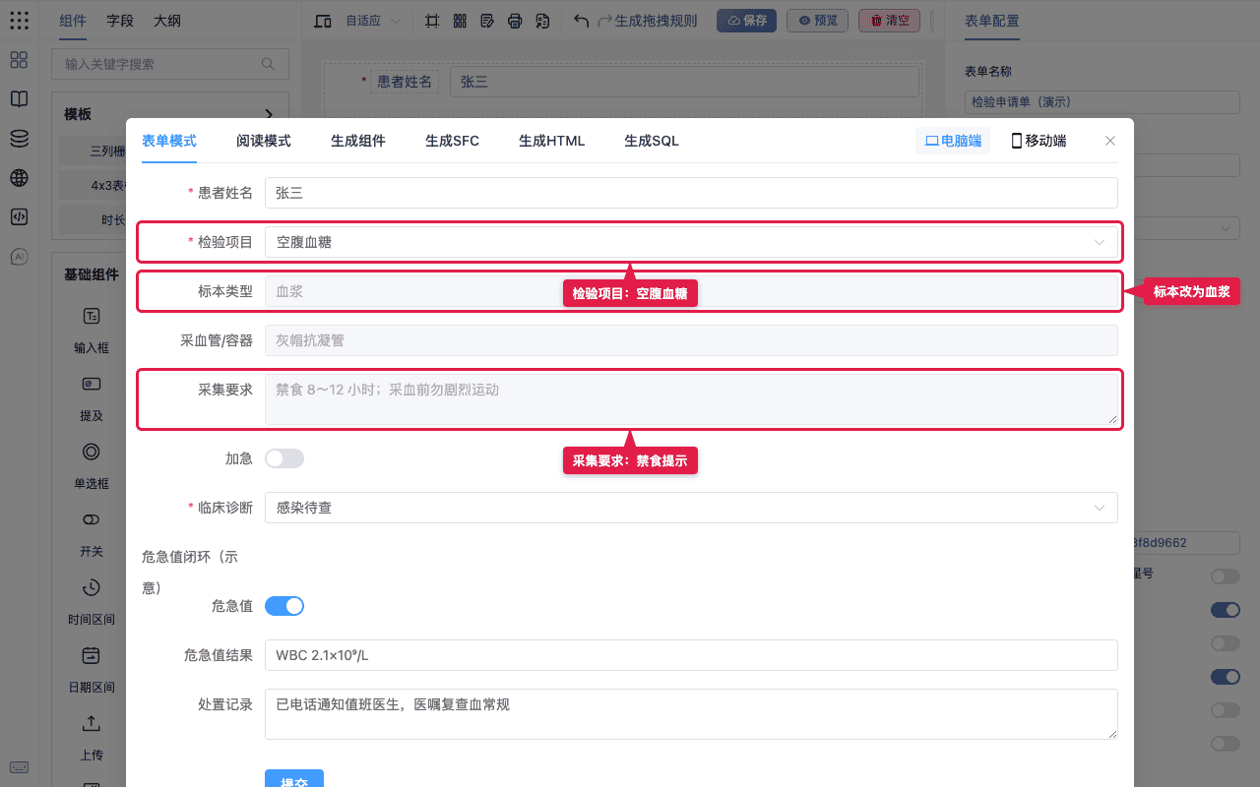Screen dimensions: 1260x787
Task: Select the 时间区间 component icon
Action: [x=92, y=587]
